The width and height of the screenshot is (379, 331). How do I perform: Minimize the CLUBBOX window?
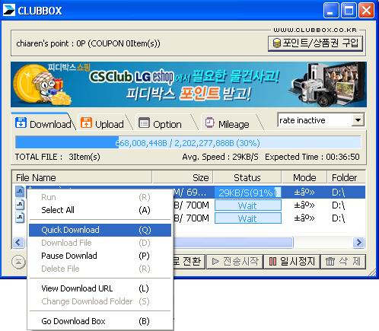pos(330,11)
